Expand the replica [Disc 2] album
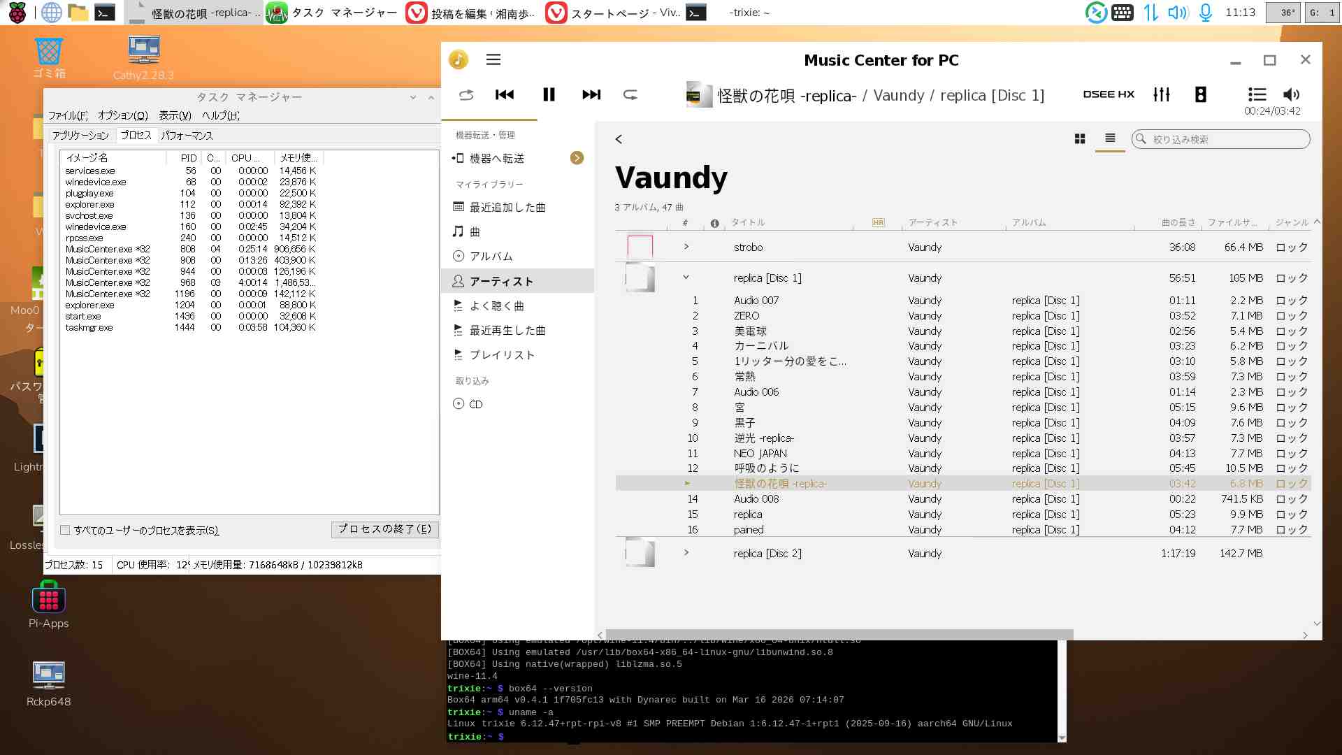The image size is (1342, 755). click(686, 553)
